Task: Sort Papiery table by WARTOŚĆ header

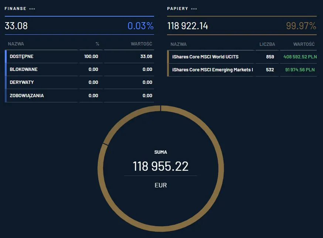Action: click(x=304, y=44)
